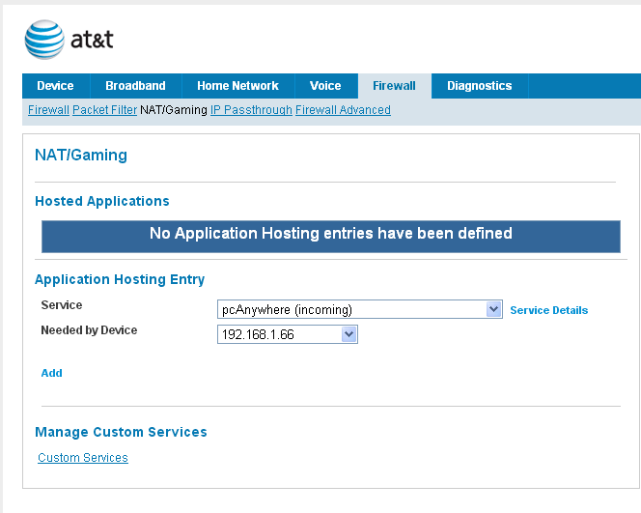Screen dimensions: 641x513
Task: Click Add to create hosting entry
Action: coord(51,373)
